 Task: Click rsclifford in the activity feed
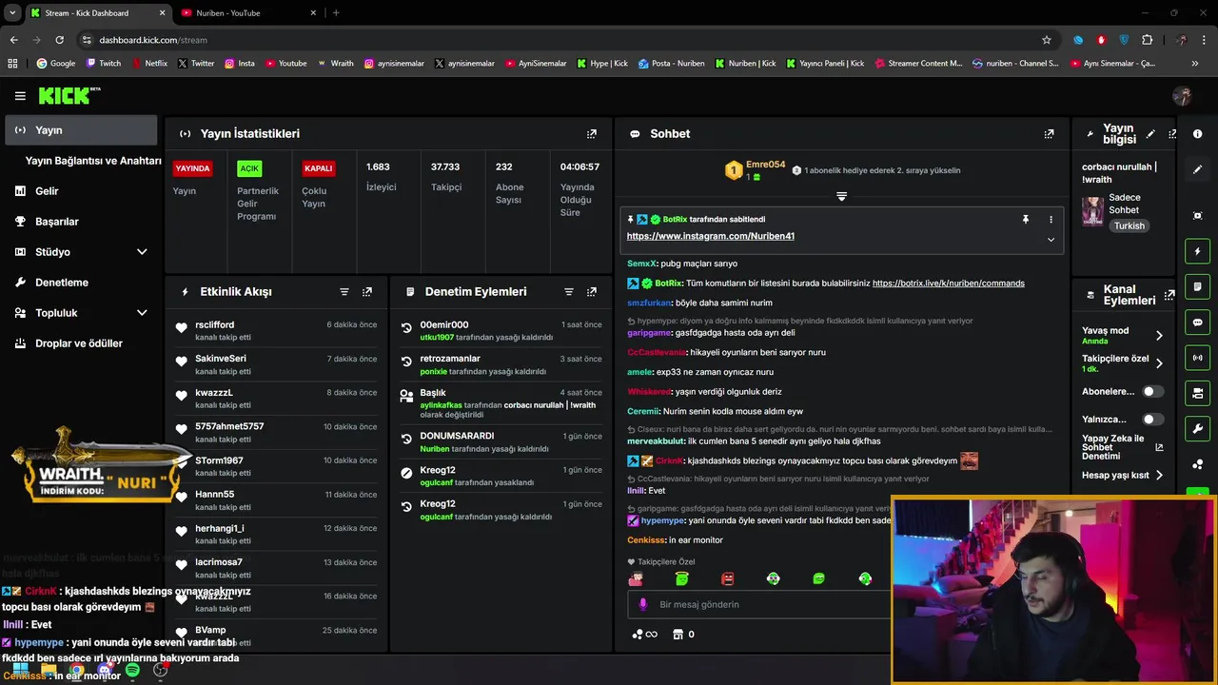214,325
